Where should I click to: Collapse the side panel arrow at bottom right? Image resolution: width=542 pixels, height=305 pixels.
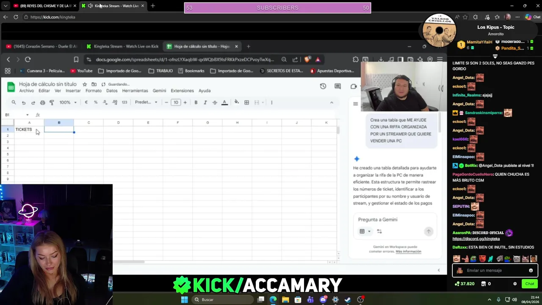pos(439,270)
